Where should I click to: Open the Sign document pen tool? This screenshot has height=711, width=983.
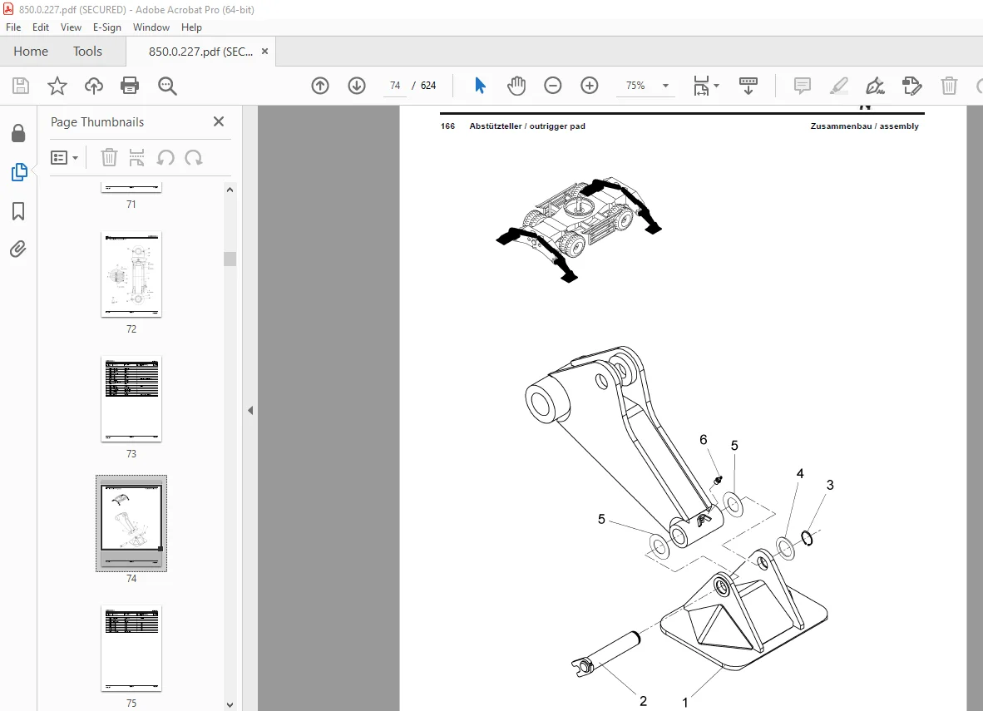click(875, 86)
